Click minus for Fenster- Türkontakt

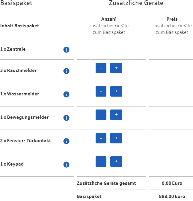101,138
